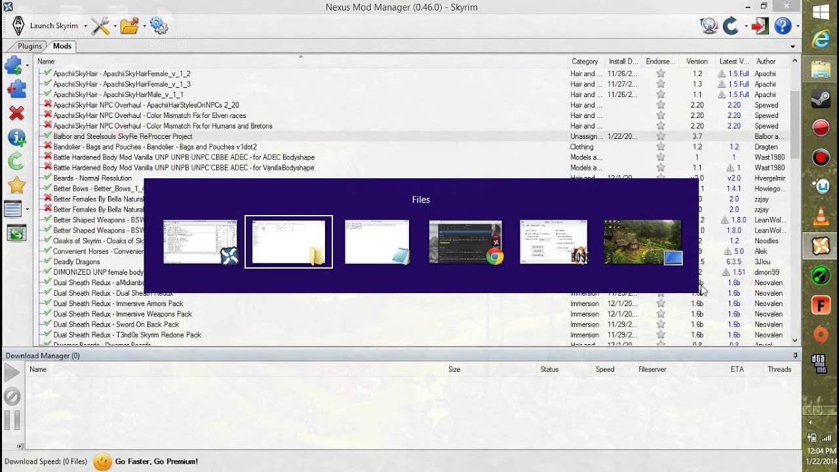Image resolution: width=839 pixels, height=472 pixels.
Task: Toggle checkmark for Beards - Normal Resolution
Action: point(48,178)
